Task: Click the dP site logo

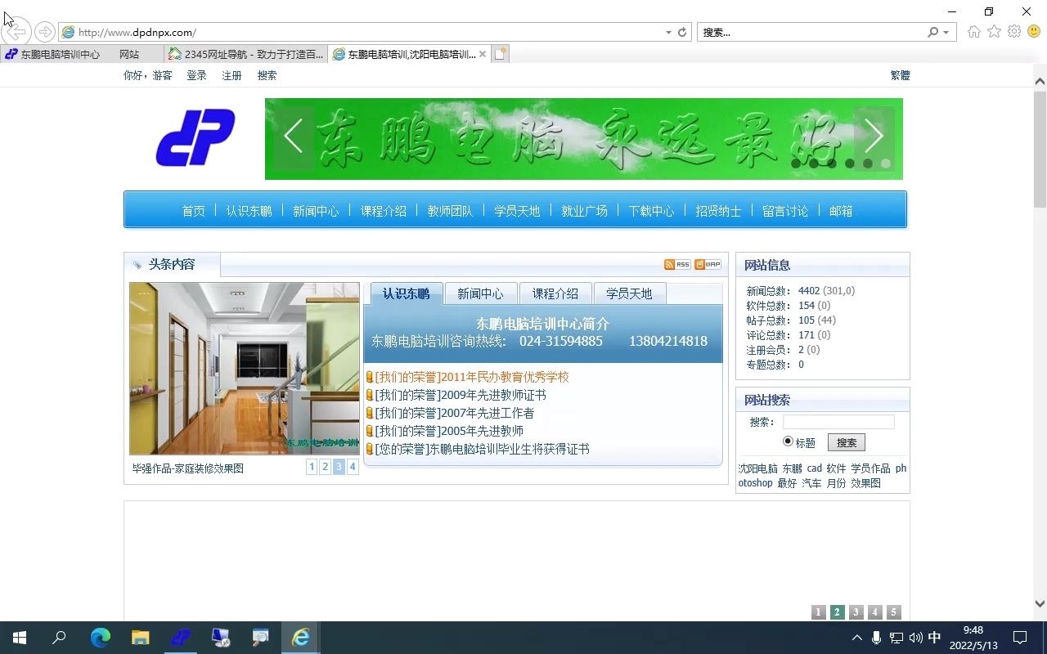Action: coord(194,138)
